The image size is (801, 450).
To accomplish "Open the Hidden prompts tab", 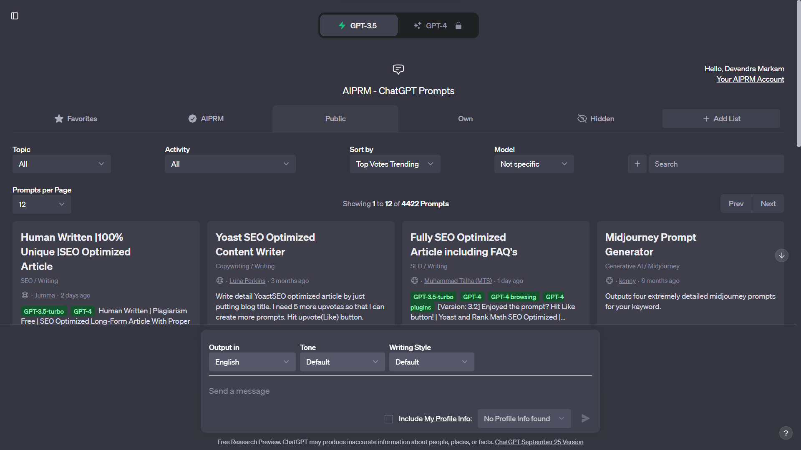I will 595,119.
